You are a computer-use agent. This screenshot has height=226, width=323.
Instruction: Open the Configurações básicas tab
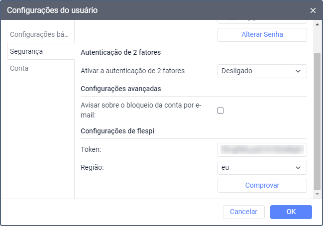tap(41, 35)
